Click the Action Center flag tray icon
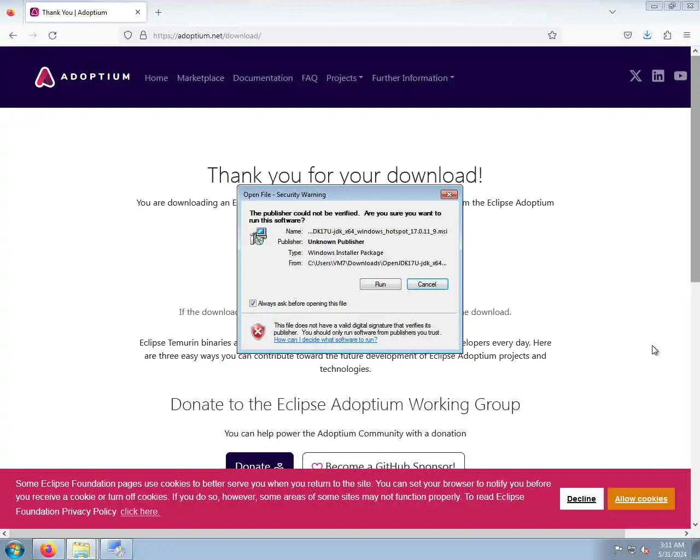This screenshot has width=700, height=560. tap(618, 550)
